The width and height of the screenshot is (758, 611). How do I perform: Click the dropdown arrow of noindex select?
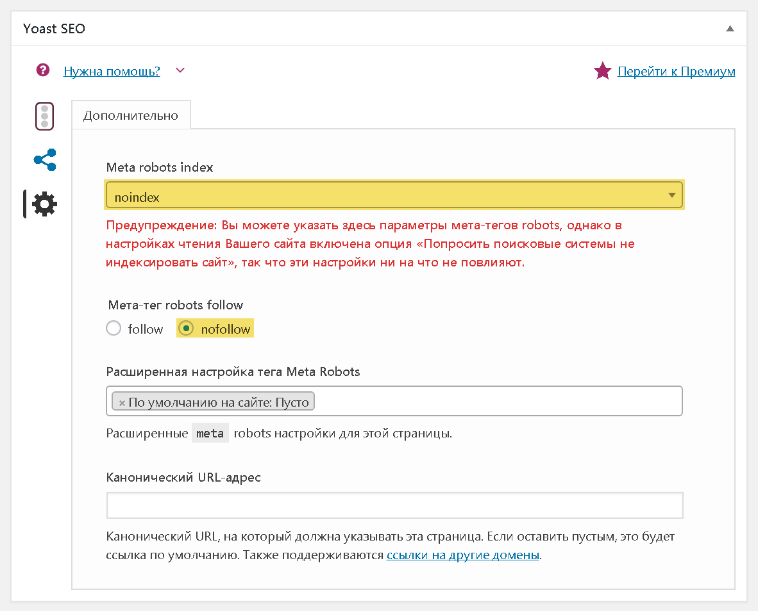coord(672,195)
